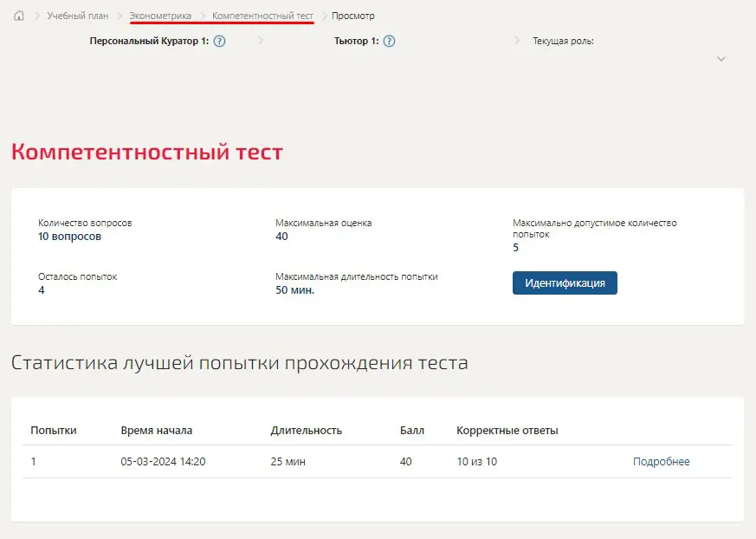Select the value 10 вопросов
This screenshot has height=539, width=756.
point(69,237)
